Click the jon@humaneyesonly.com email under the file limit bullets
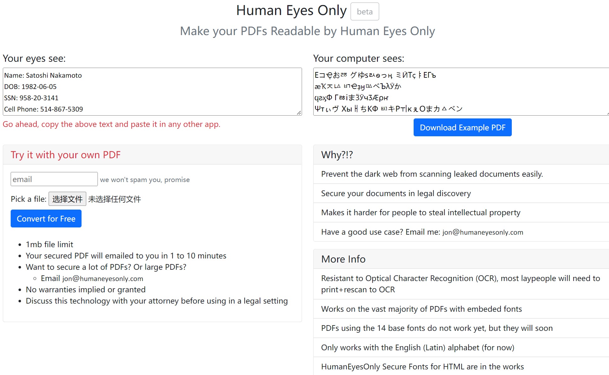 [x=103, y=279]
